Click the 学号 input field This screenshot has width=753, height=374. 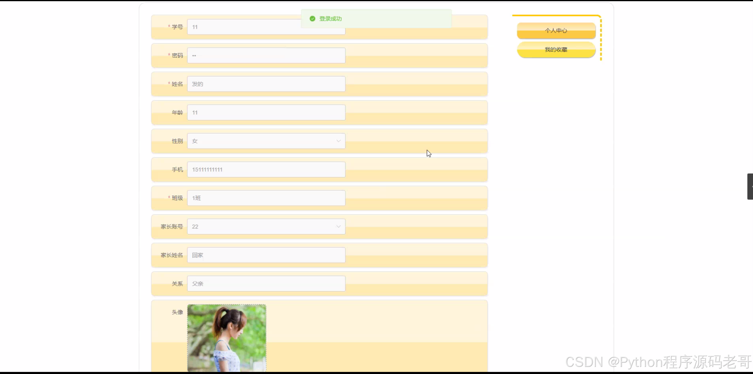[x=244, y=27]
